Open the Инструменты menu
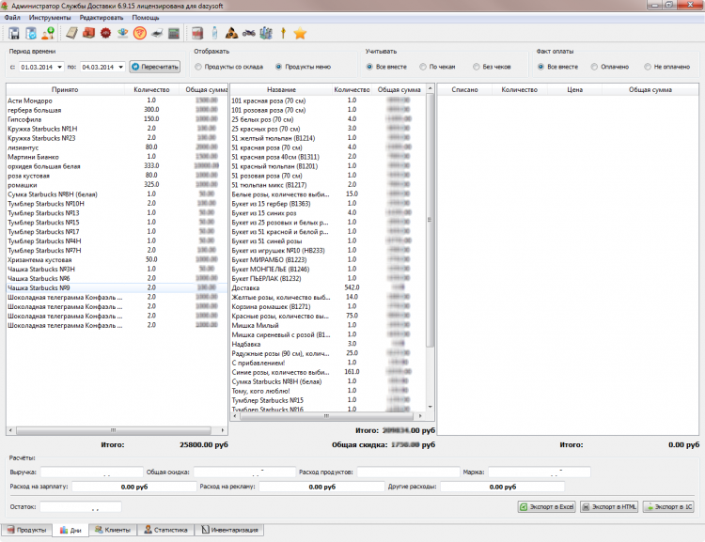This screenshot has width=705, height=542. pyautogui.click(x=50, y=18)
